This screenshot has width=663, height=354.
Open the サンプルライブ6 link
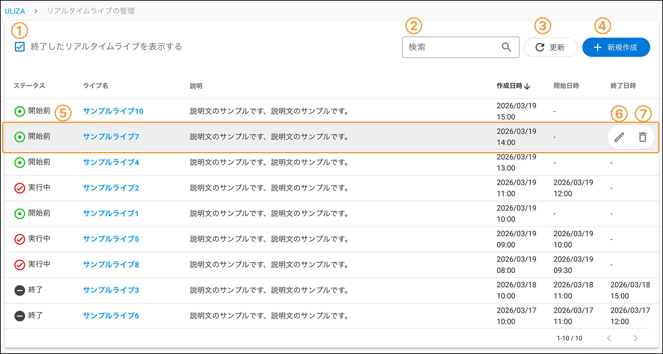click(x=111, y=316)
